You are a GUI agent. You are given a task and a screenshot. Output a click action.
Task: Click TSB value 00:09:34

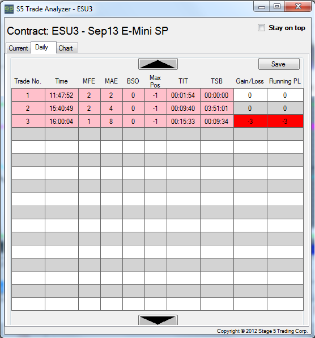tap(217, 121)
